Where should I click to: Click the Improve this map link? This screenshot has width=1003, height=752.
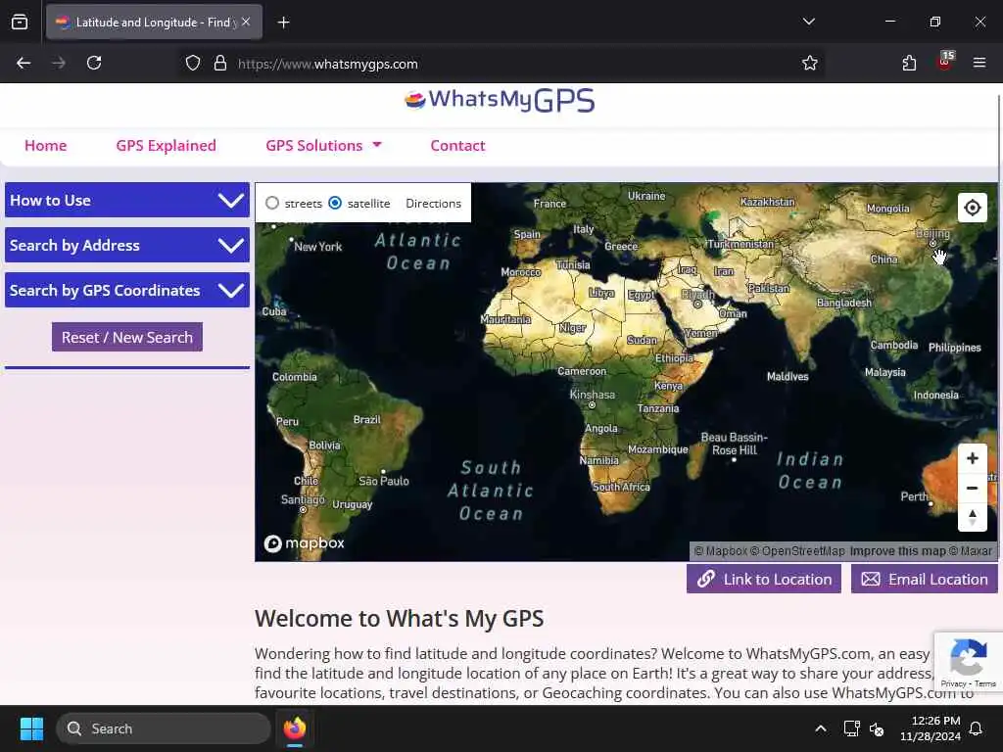pos(897,551)
